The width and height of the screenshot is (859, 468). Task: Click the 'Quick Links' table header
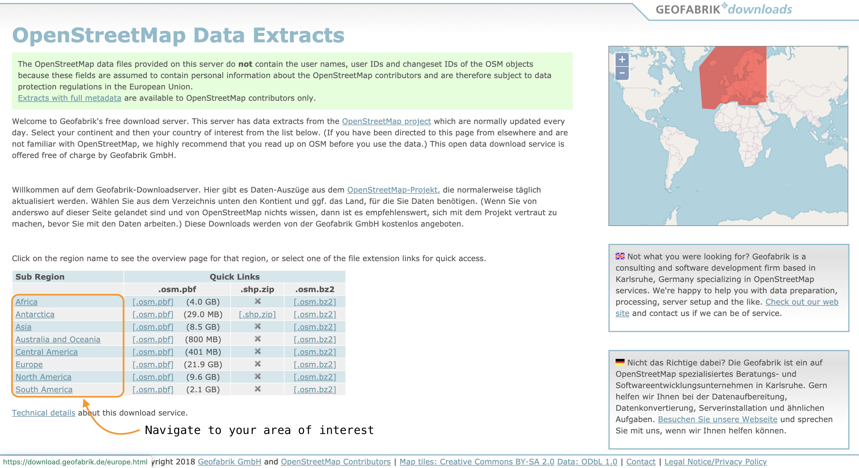pyautogui.click(x=234, y=277)
